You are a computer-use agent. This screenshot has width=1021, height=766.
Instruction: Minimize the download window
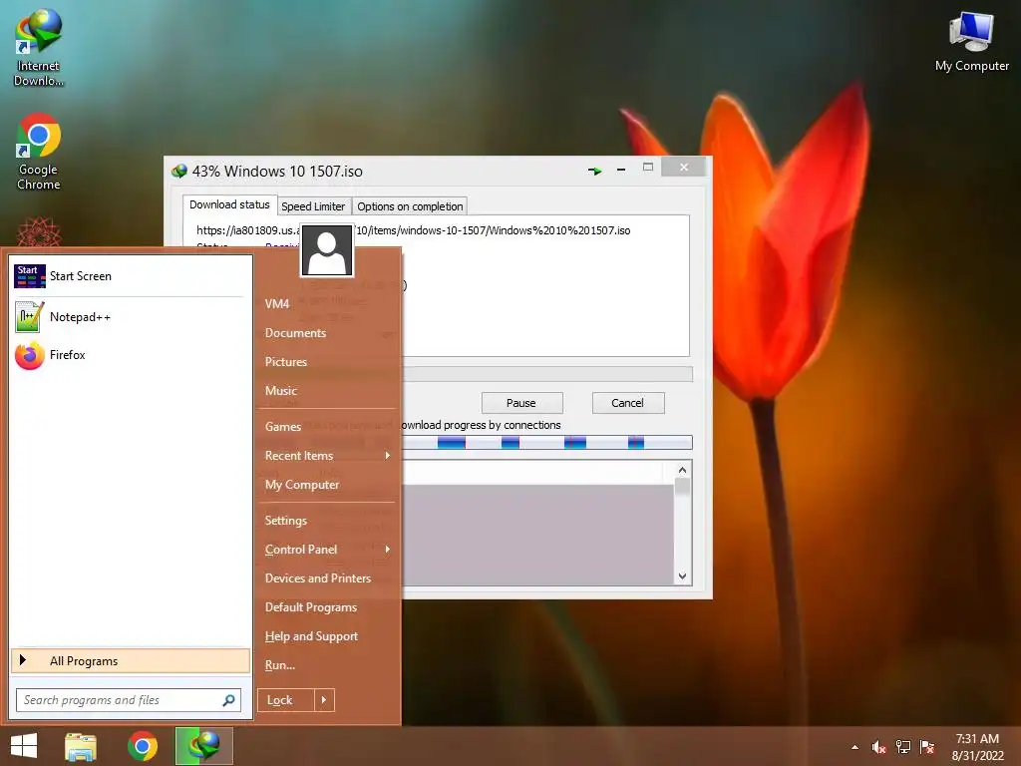click(x=621, y=170)
